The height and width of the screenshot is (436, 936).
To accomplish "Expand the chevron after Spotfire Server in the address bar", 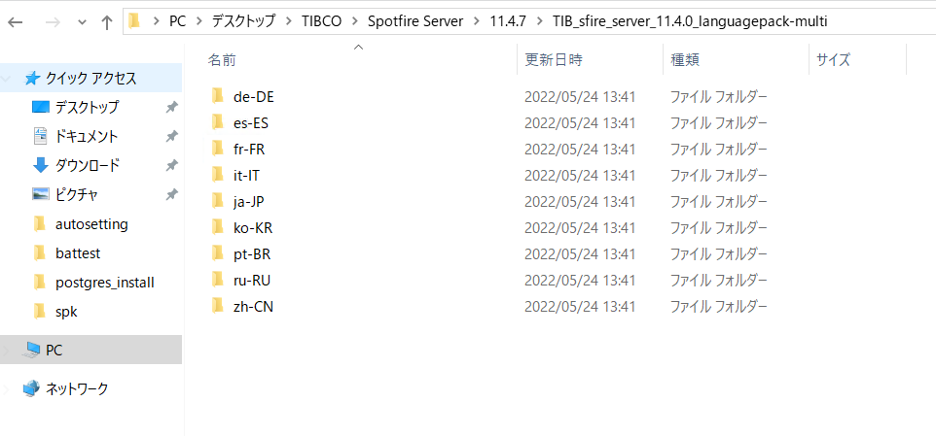I will pos(477,22).
